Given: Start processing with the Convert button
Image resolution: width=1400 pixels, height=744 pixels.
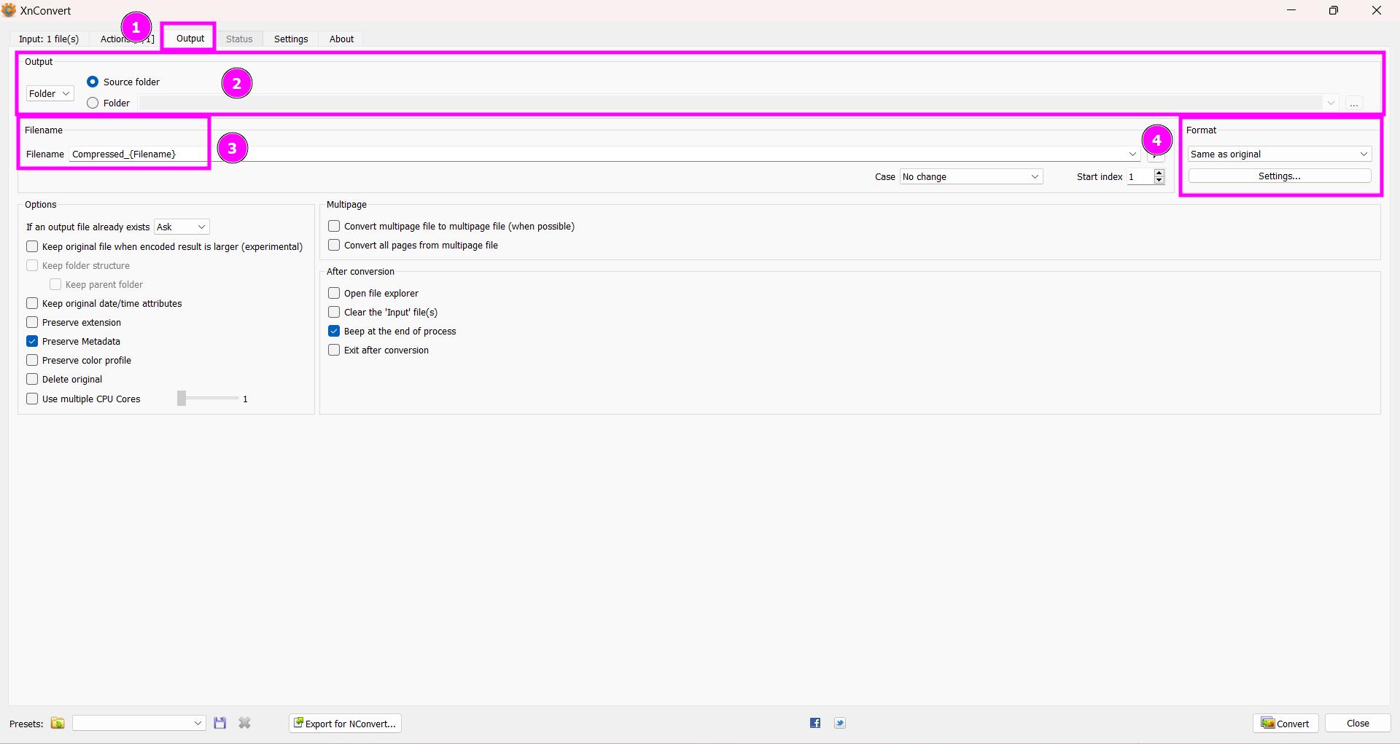Looking at the screenshot, I should pos(1286,723).
